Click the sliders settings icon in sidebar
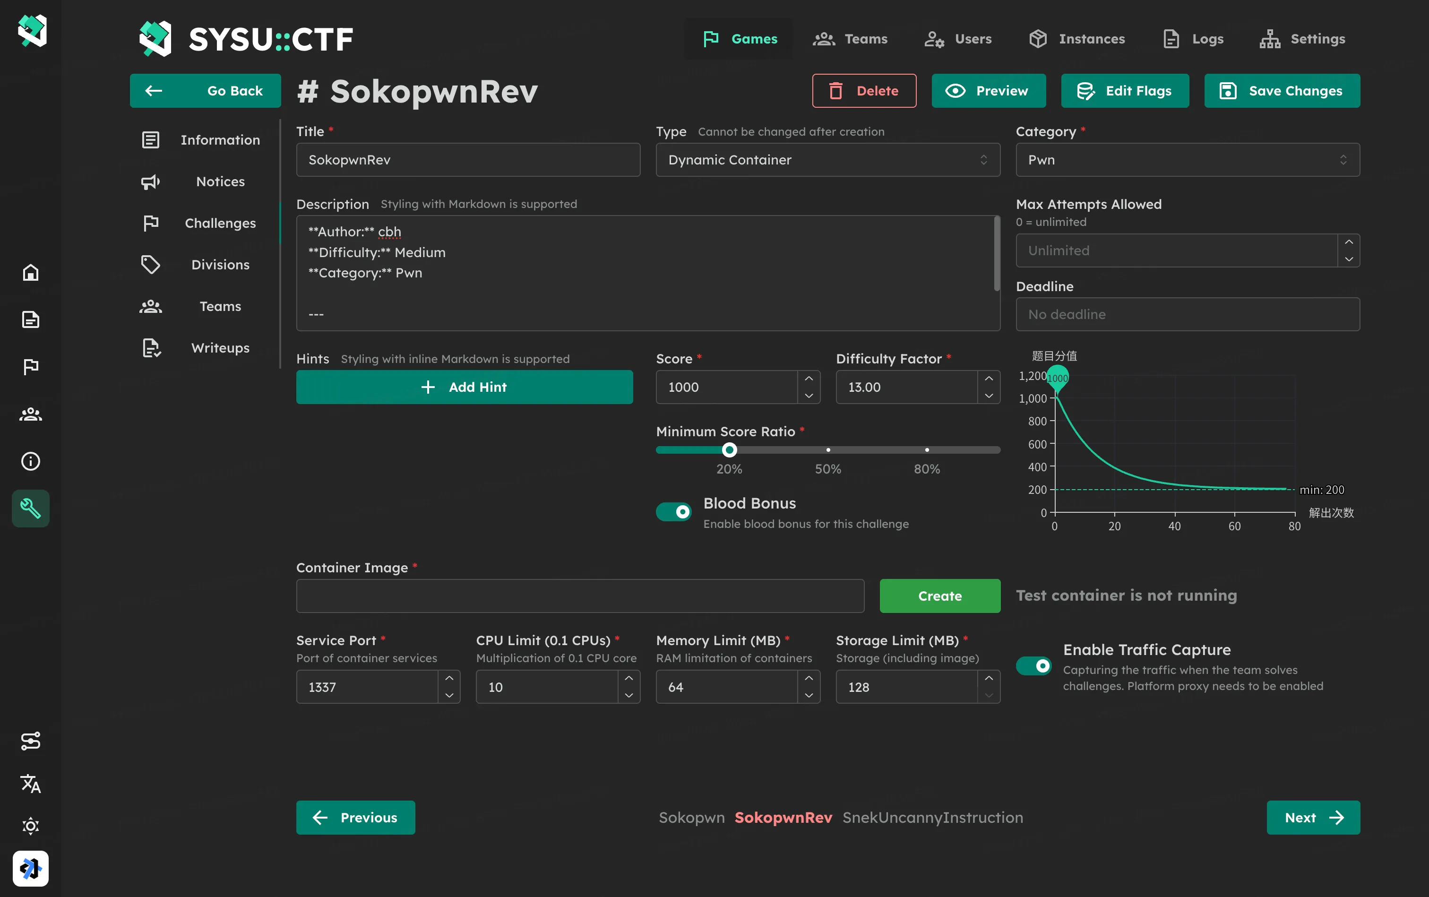The width and height of the screenshot is (1429, 897). click(x=30, y=741)
